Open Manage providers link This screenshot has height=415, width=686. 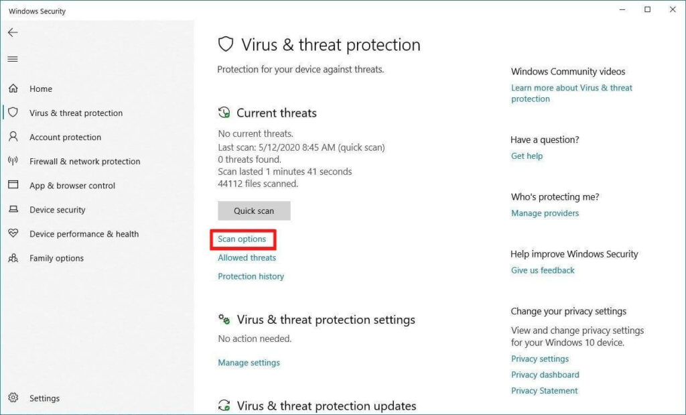[x=545, y=213]
